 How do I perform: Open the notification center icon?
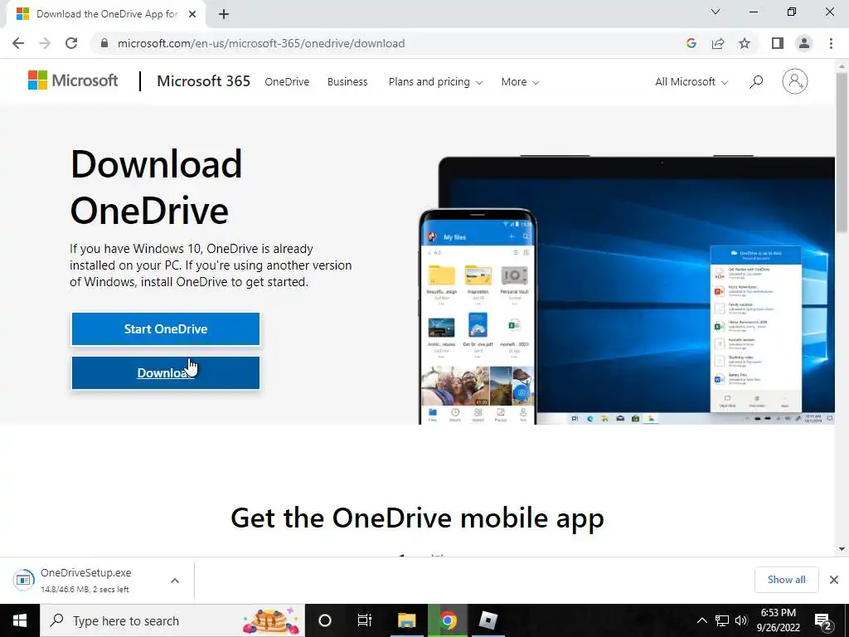click(823, 621)
